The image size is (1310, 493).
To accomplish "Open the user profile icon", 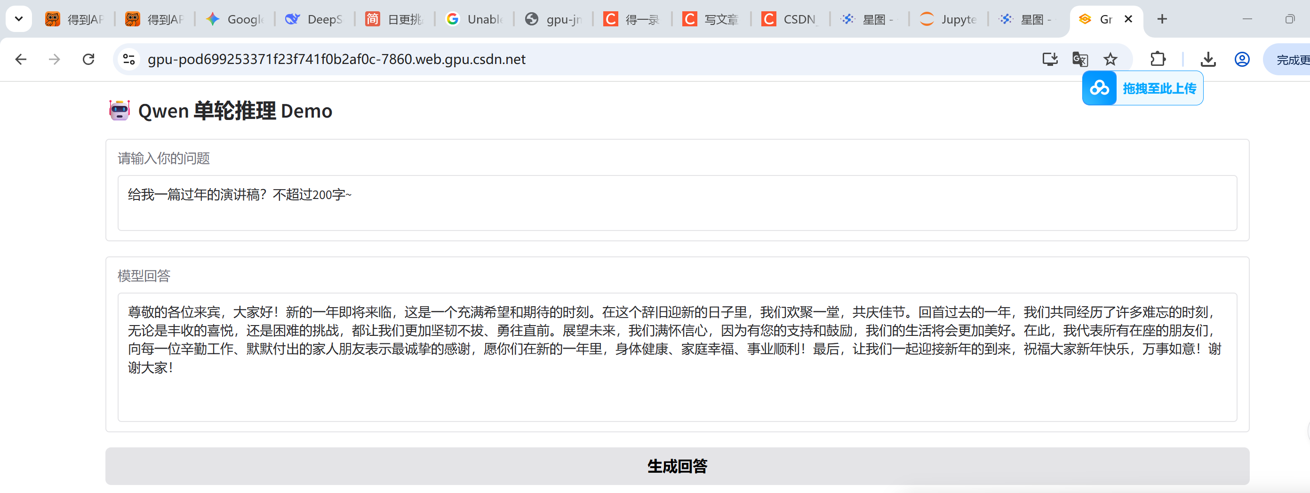I will pos(1242,59).
